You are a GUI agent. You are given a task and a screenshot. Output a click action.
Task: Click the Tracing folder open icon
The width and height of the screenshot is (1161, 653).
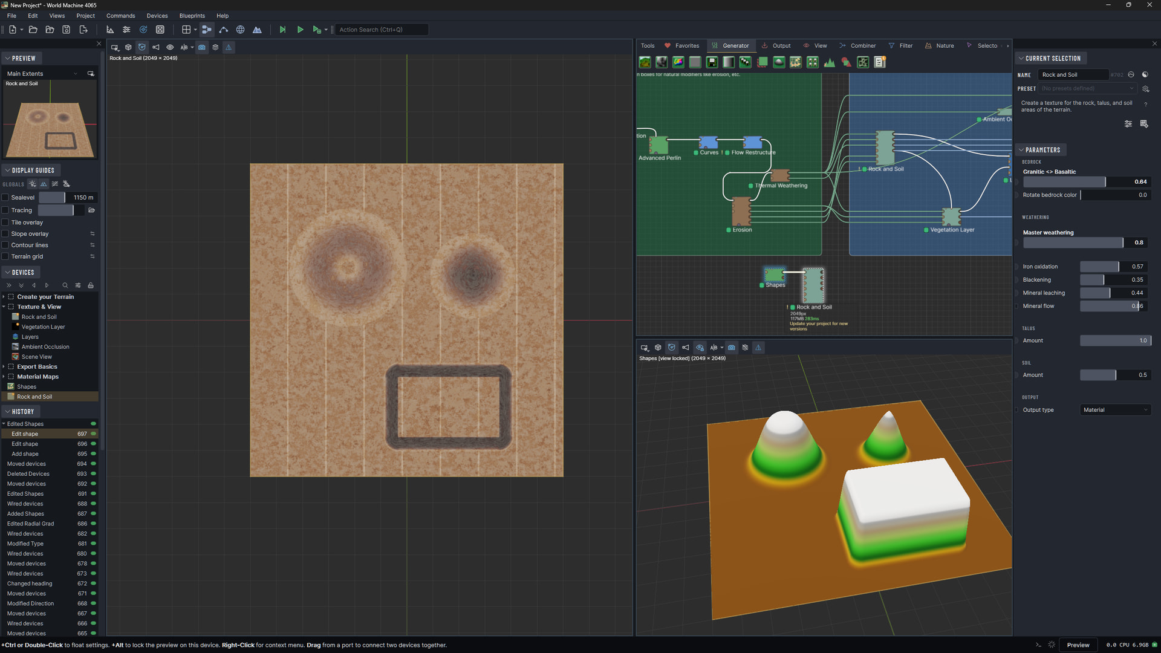coord(92,210)
